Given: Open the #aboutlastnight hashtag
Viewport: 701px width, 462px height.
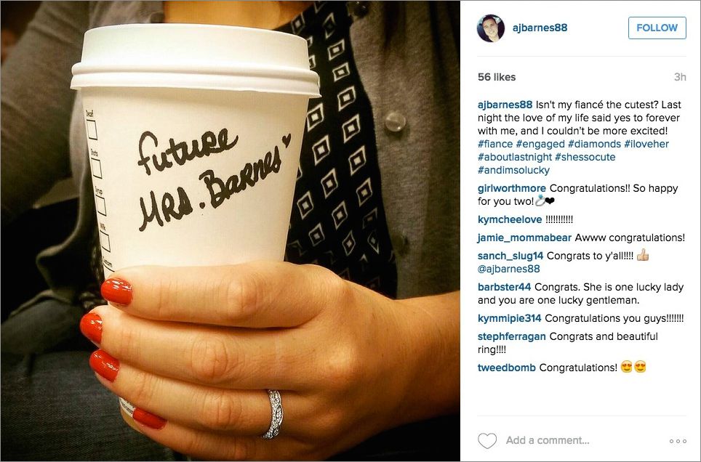Looking at the screenshot, I should pos(515,157).
